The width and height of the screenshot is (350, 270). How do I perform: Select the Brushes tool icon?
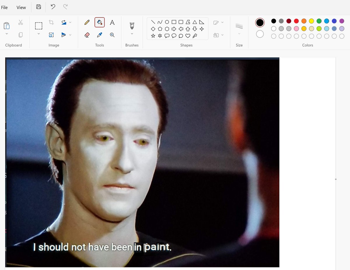click(x=132, y=26)
